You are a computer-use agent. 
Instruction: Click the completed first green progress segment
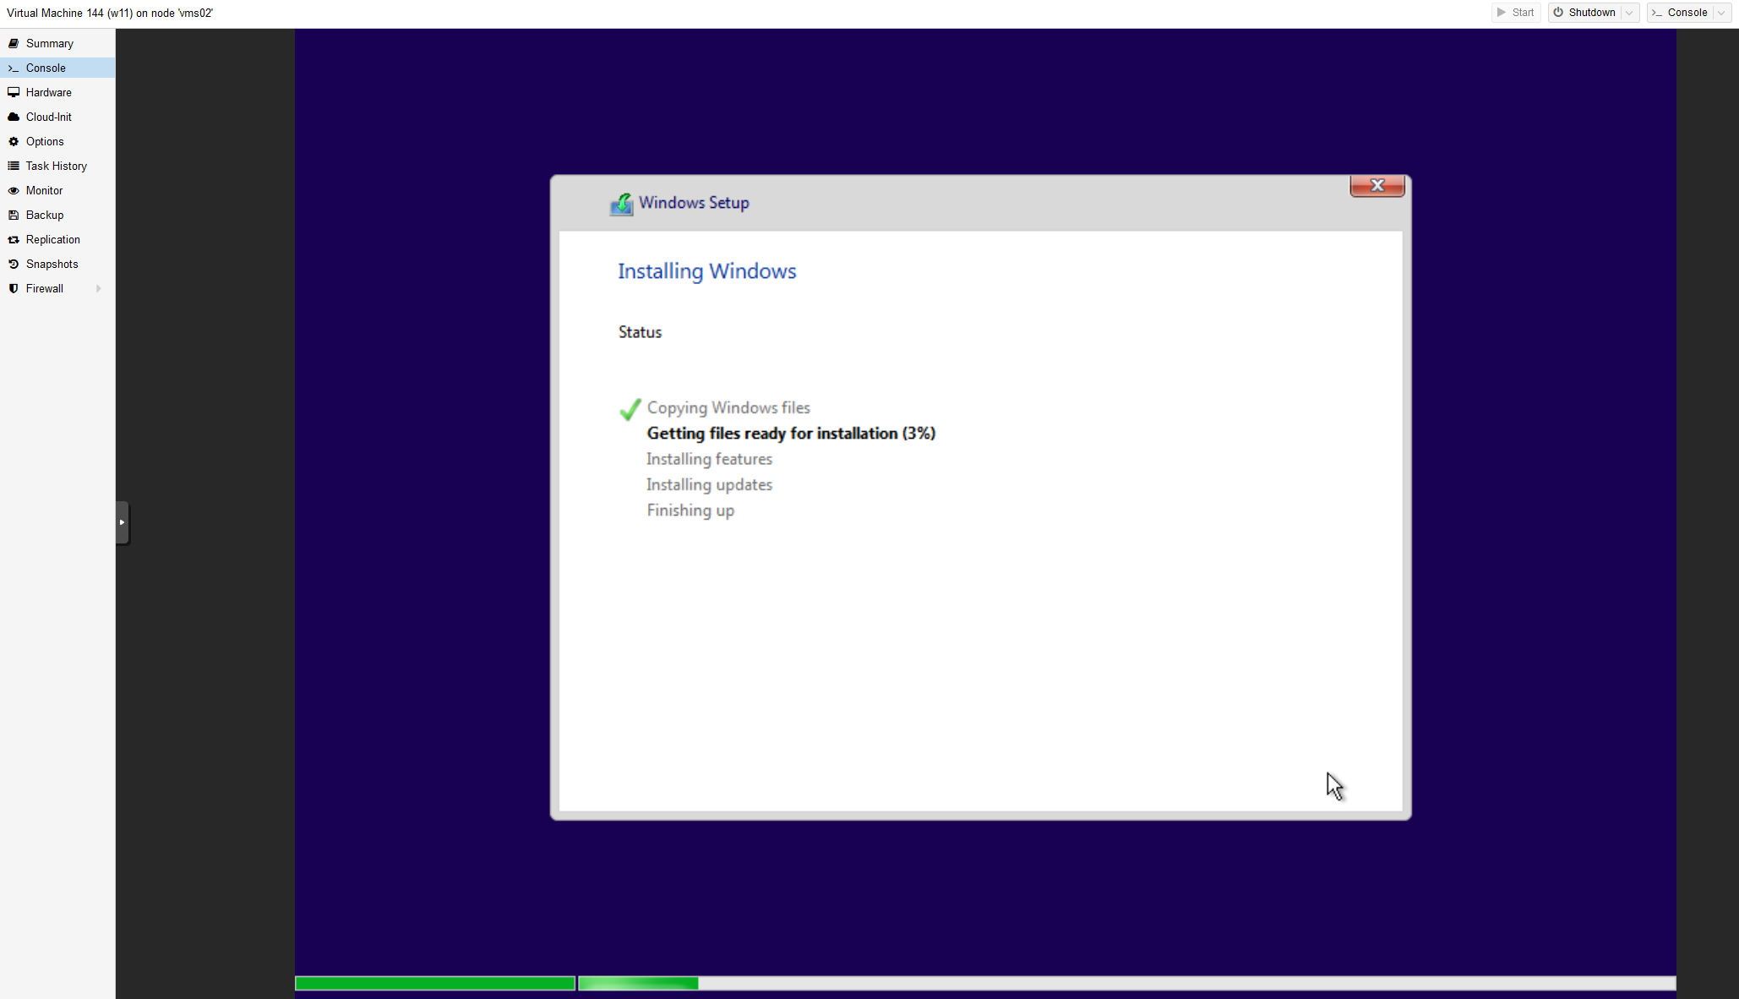click(x=435, y=983)
